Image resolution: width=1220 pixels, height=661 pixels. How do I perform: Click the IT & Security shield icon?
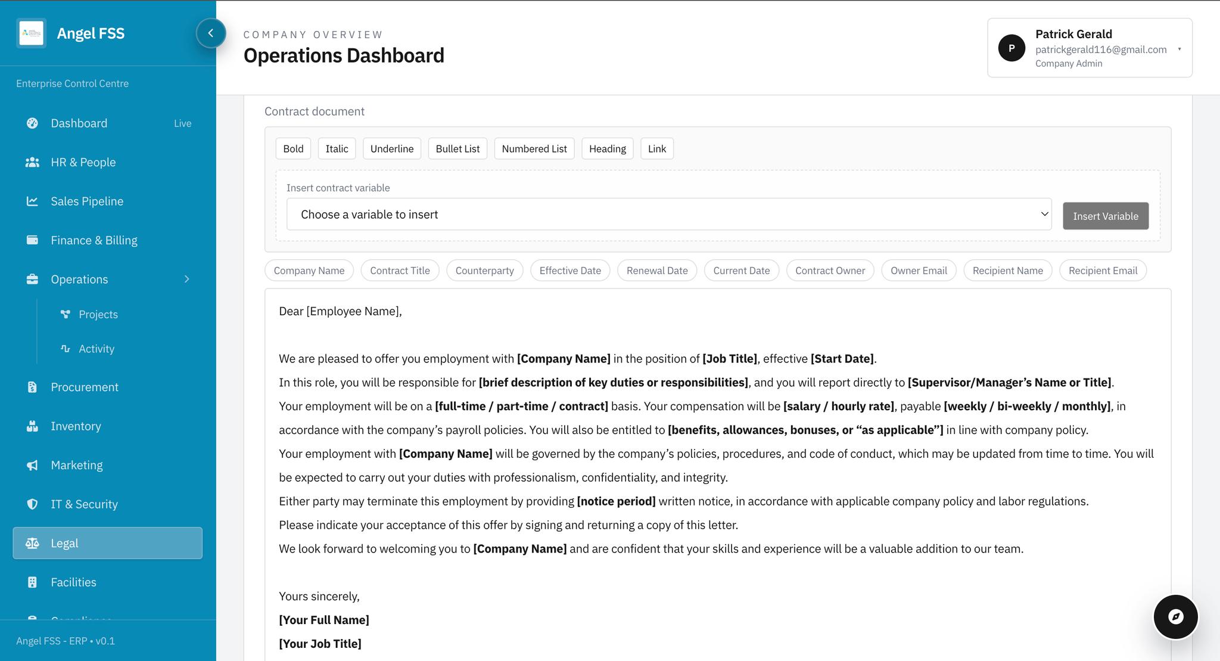coord(32,504)
